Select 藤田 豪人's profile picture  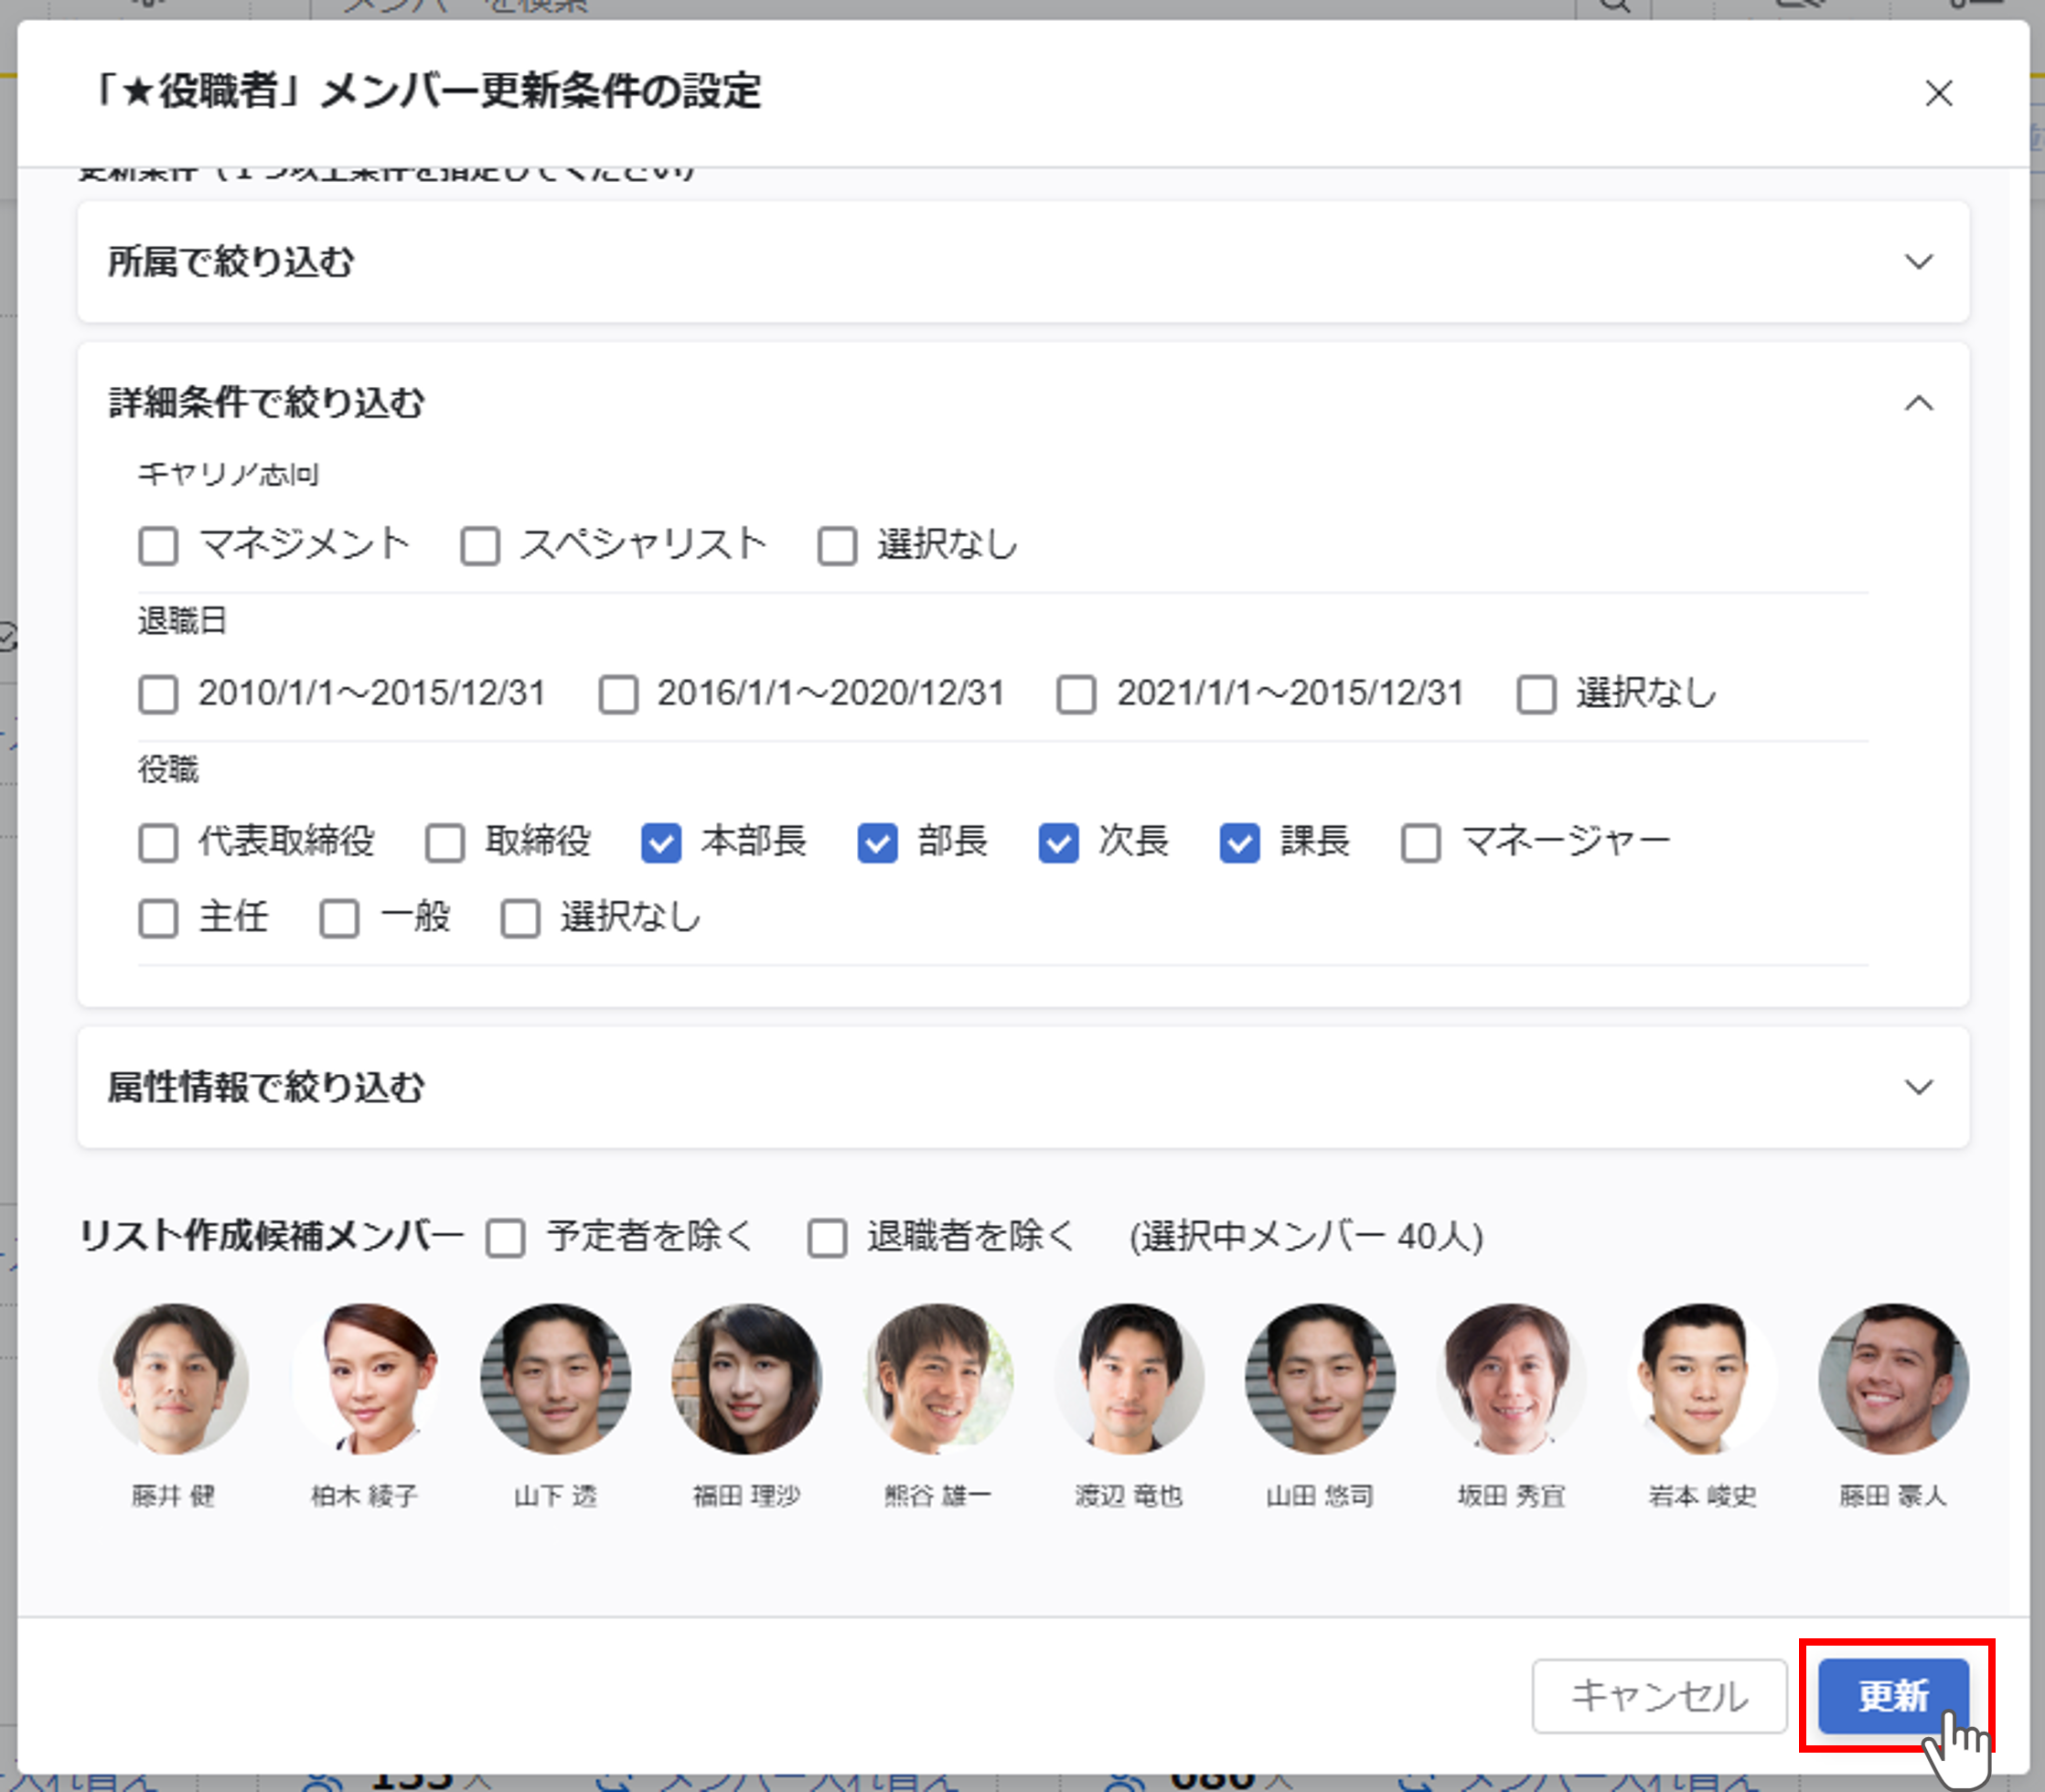click(x=1892, y=1378)
